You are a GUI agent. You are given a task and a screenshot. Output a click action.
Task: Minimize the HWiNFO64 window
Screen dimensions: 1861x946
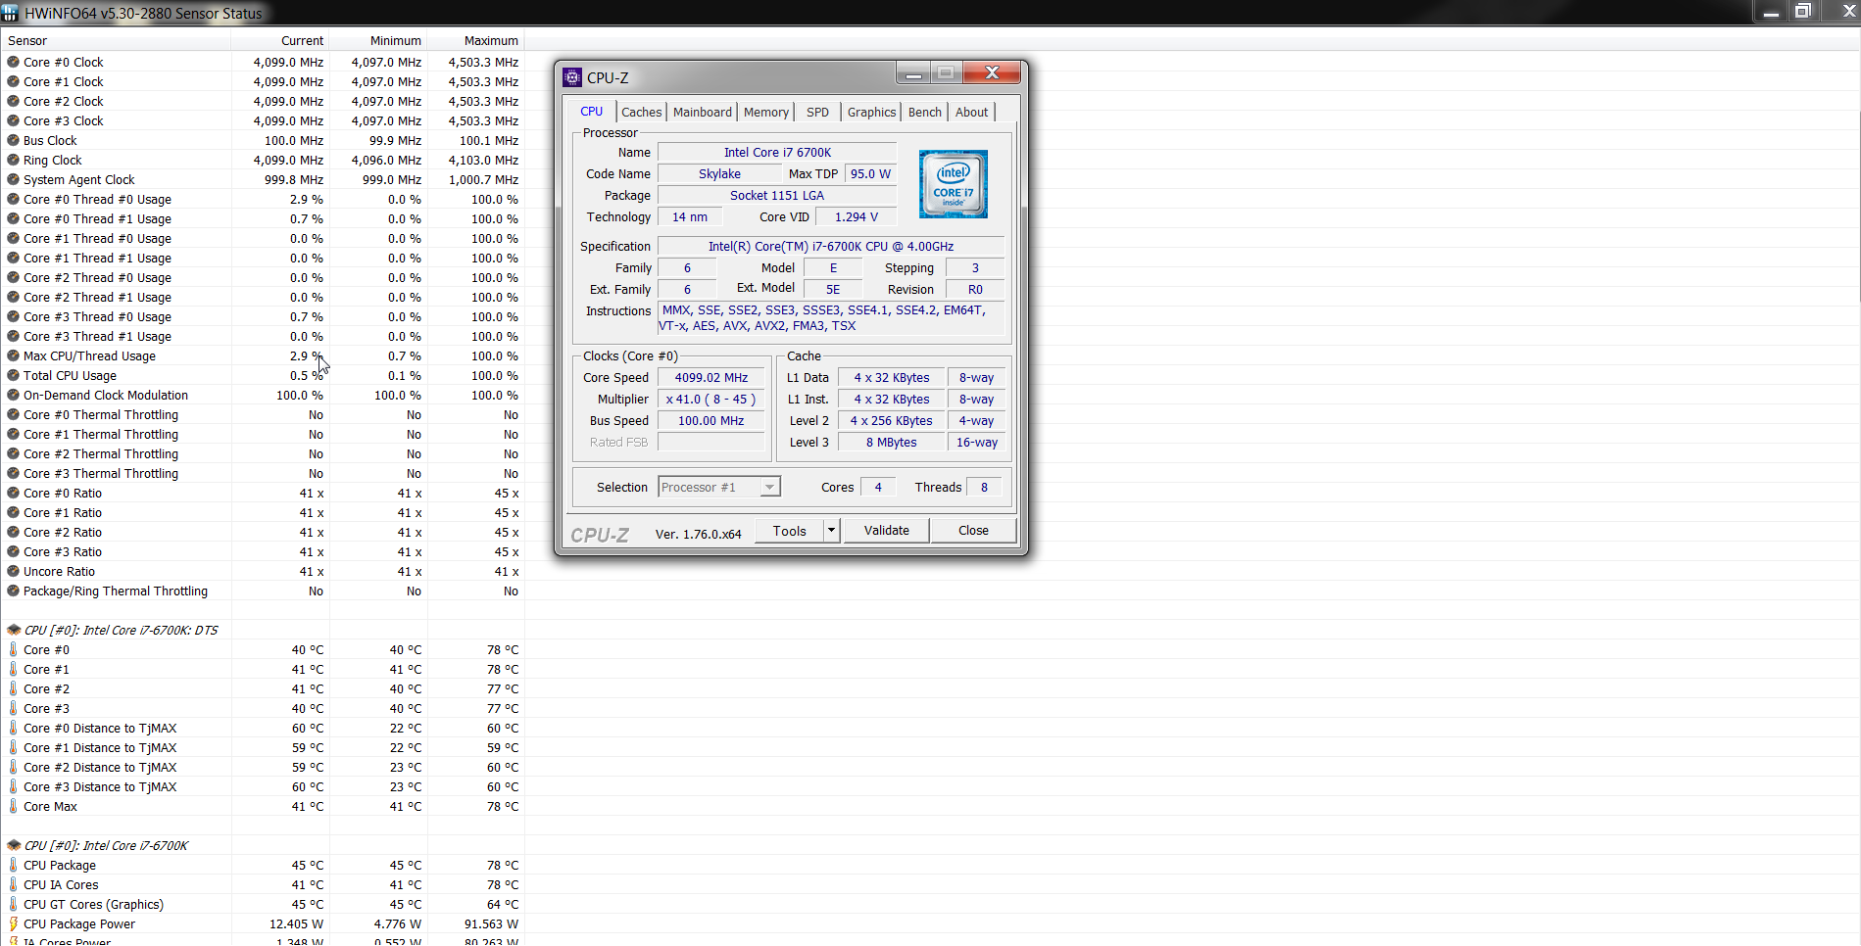(1771, 12)
